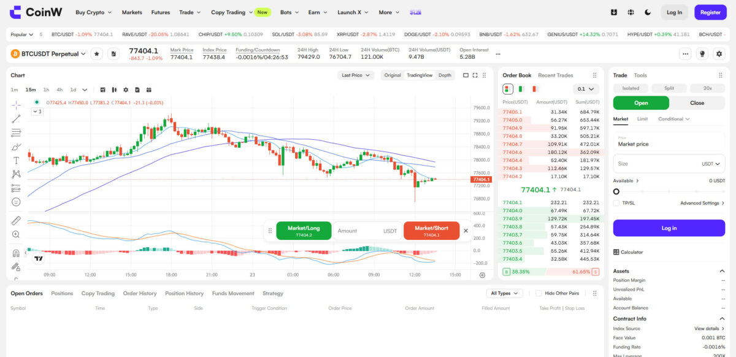This screenshot has width=736, height=357.
Task: Collapse the Assets section
Action: tap(722, 271)
